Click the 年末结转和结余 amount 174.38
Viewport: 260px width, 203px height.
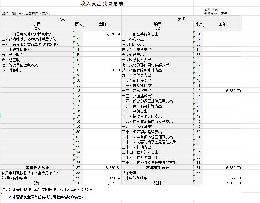pos(235,178)
